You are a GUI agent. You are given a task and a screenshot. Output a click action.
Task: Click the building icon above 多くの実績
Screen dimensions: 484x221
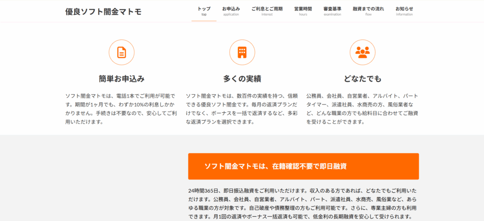pos(242,52)
